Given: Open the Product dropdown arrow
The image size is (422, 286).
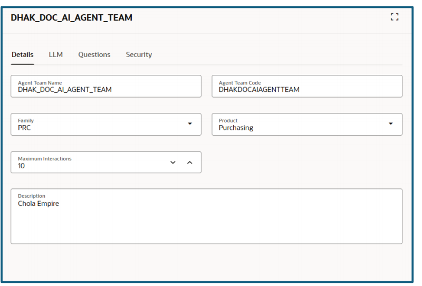Looking at the screenshot, I should click(391, 124).
